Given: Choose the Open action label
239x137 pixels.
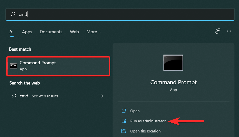Looking at the screenshot, I should point(135,111).
